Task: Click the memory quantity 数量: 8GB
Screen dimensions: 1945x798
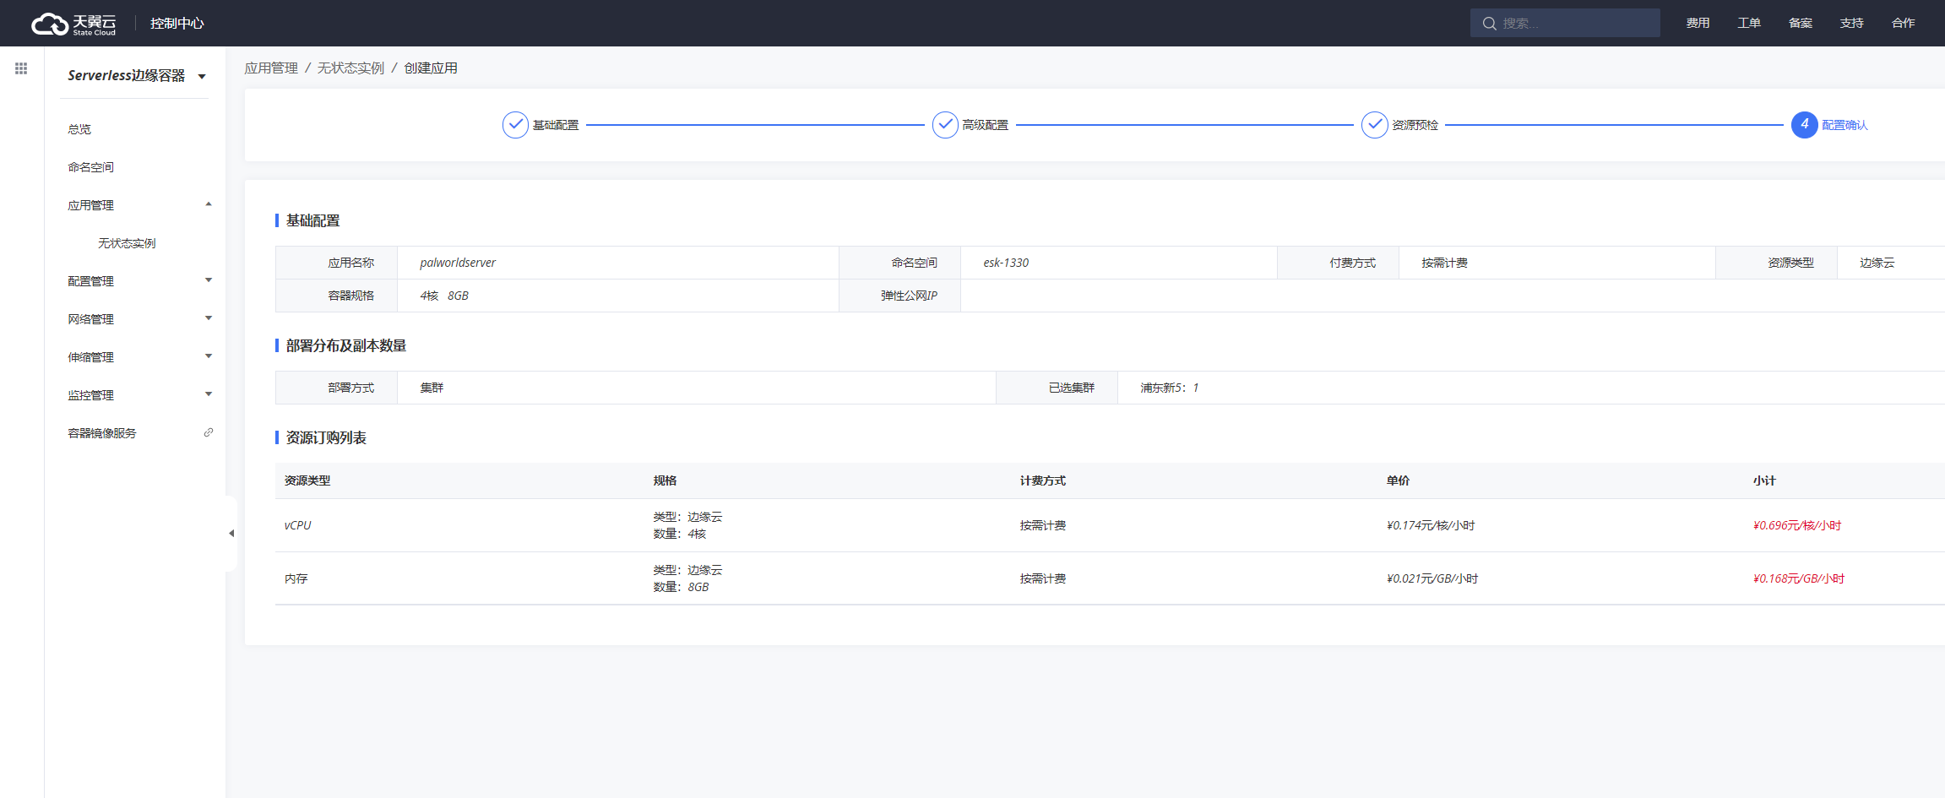Action: [681, 587]
